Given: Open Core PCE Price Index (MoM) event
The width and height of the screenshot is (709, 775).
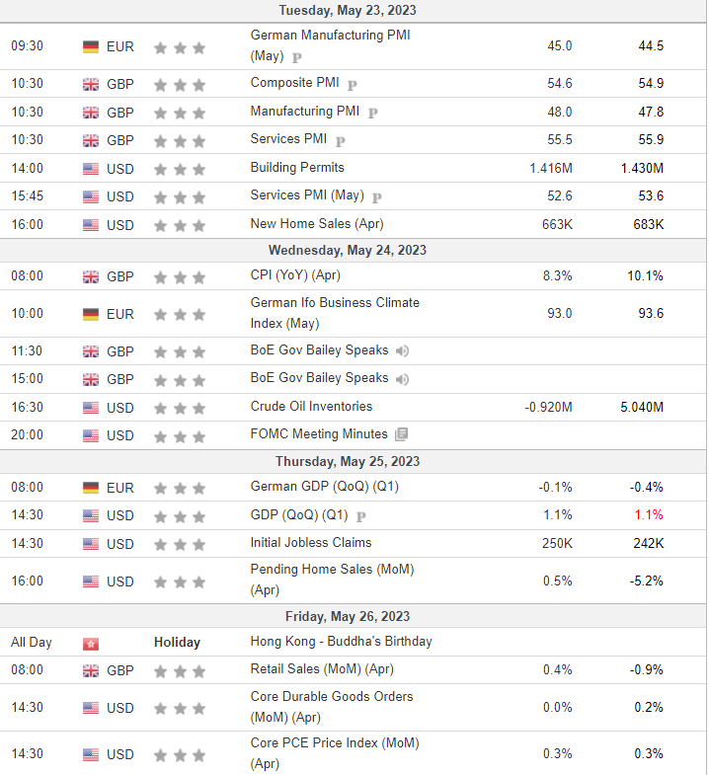Looking at the screenshot, I should click(334, 753).
